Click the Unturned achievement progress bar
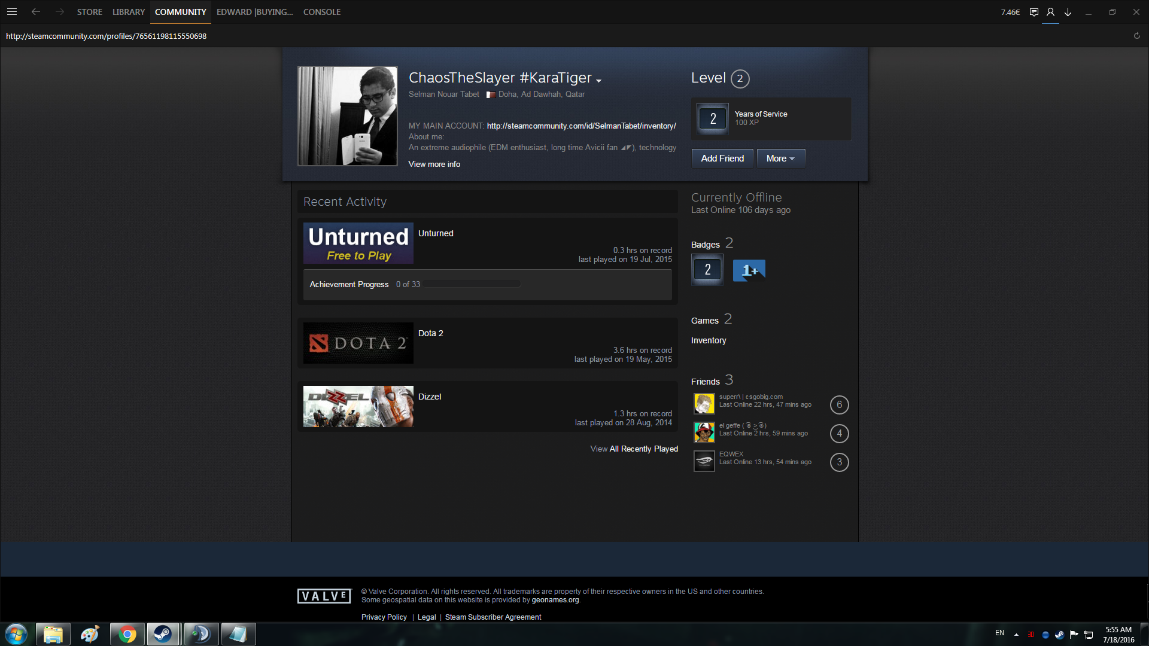The image size is (1149, 646). pyautogui.click(x=472, y=284)
